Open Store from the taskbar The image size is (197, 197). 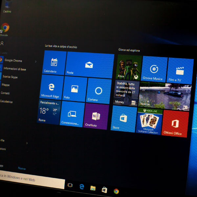104,190
